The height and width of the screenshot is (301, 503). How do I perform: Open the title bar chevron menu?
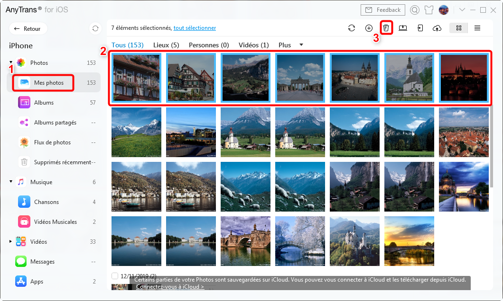462,9
